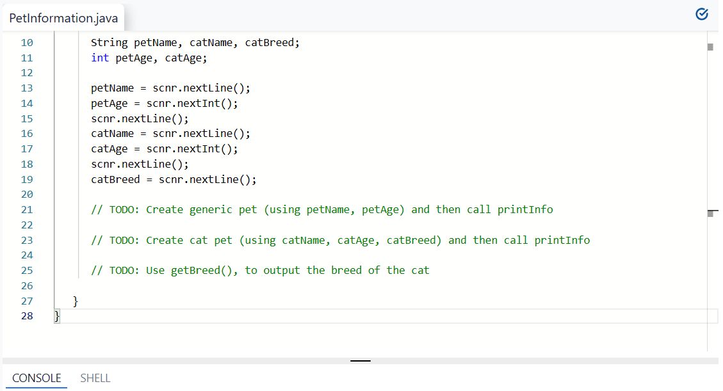The height and width of the screenshot is (391, 723).
Task: Click the console resize handle divider
Action: click(x=360, y=360)
